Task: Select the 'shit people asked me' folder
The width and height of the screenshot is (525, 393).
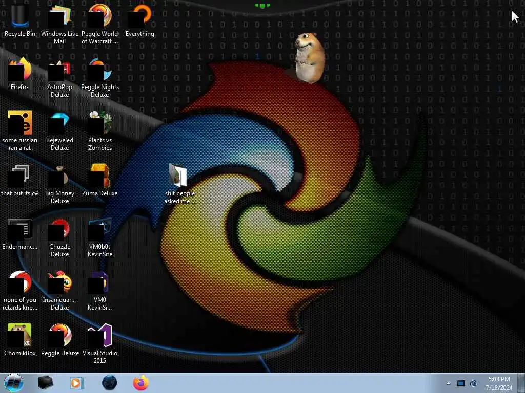Action: 180,184
